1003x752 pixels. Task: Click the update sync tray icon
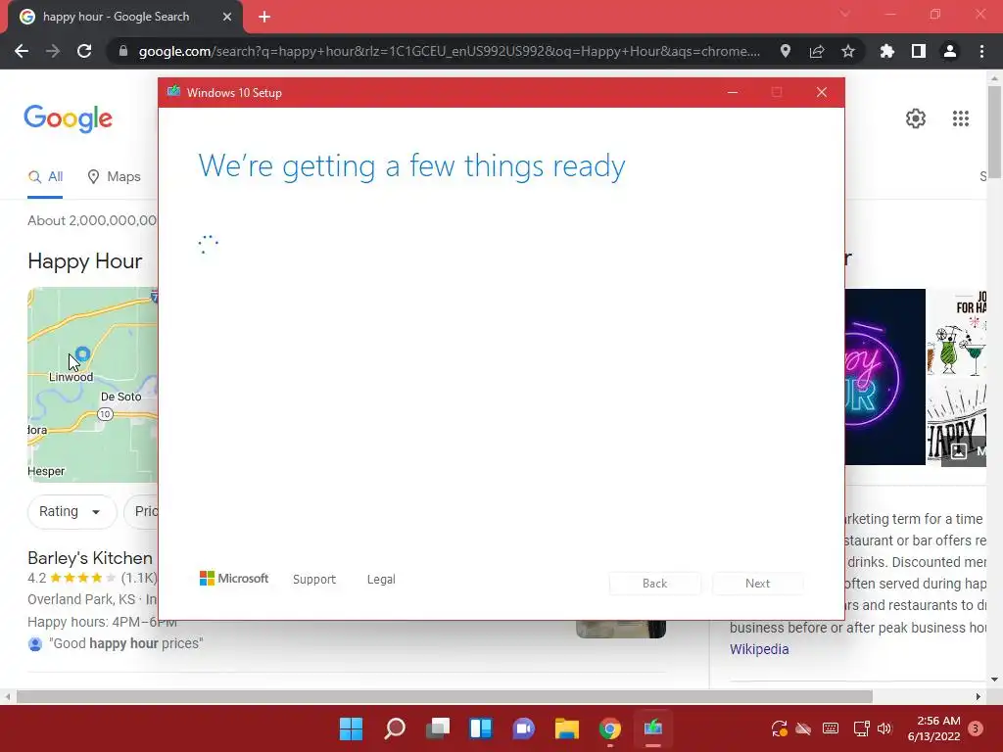tap(779, 728)
